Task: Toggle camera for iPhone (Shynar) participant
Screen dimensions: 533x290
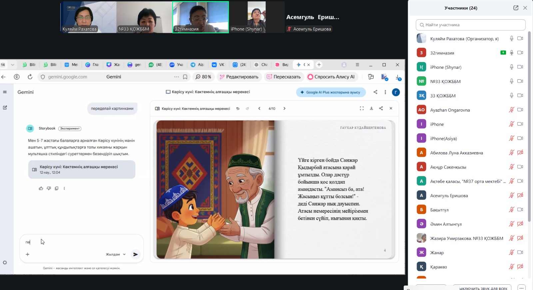Action: point(520,67)
